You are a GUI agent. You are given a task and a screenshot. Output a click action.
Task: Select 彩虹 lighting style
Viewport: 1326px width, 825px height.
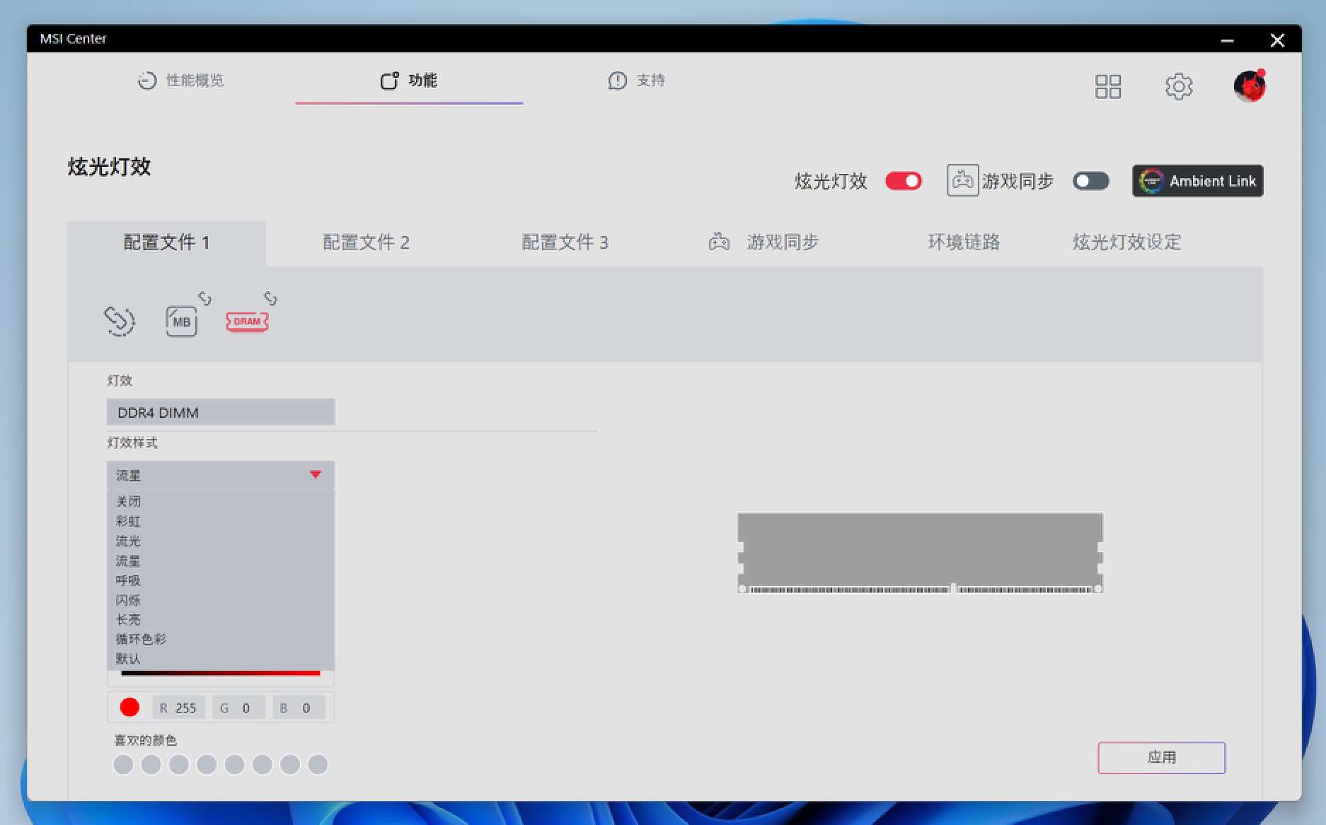coord(128,521)
